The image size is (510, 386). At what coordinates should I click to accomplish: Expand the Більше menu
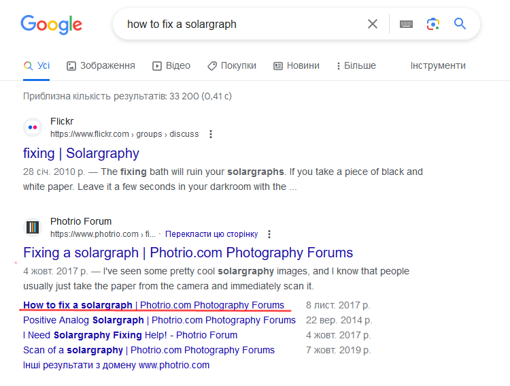pyautogui.click(x=356, y=66)
